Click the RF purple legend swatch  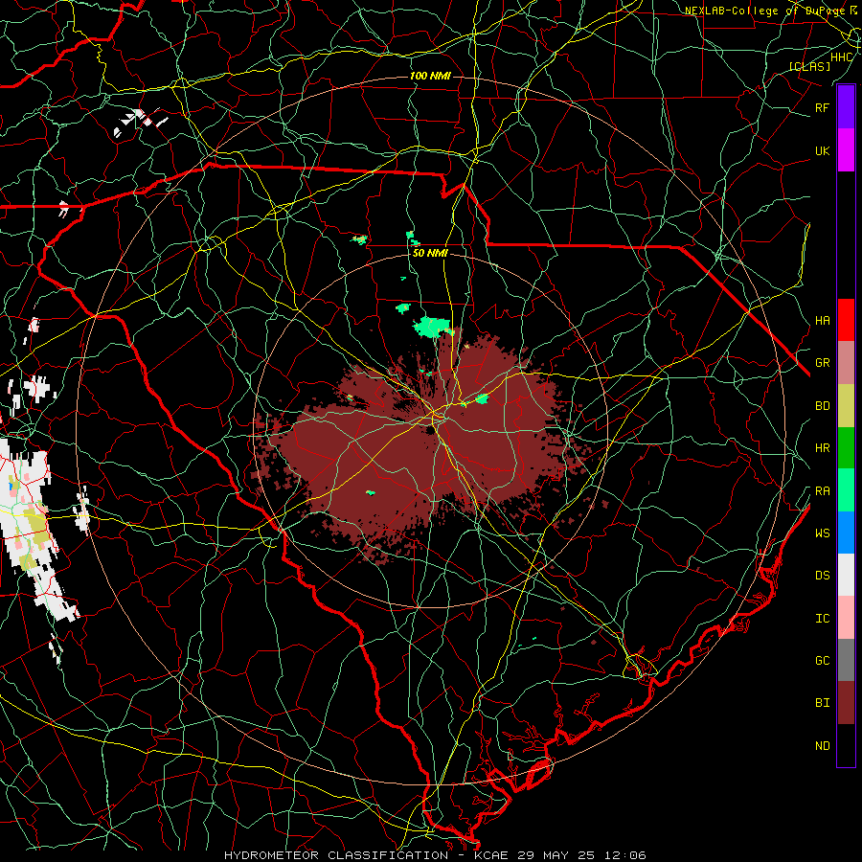point(846,107)
